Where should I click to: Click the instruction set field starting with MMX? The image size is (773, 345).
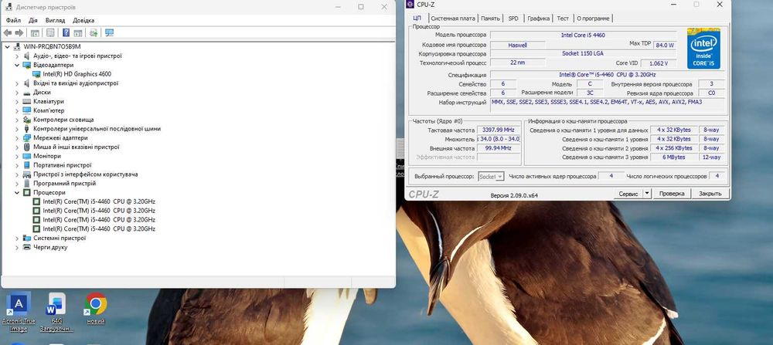tap(608, 105)
